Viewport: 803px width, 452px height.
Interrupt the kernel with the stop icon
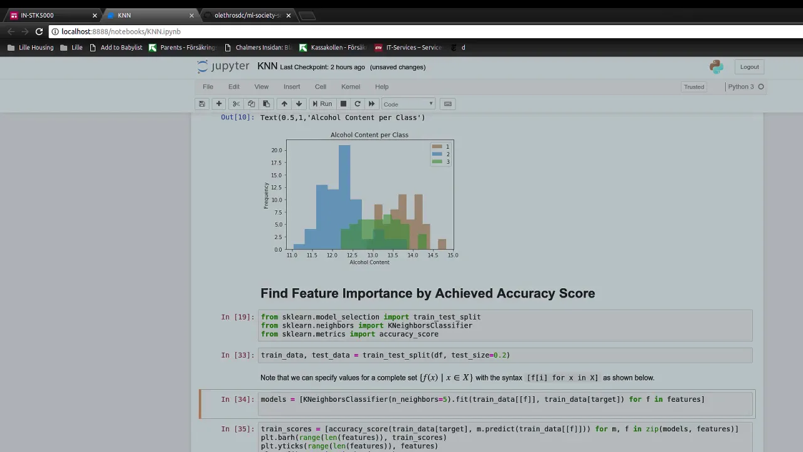(x=343, y=104)
